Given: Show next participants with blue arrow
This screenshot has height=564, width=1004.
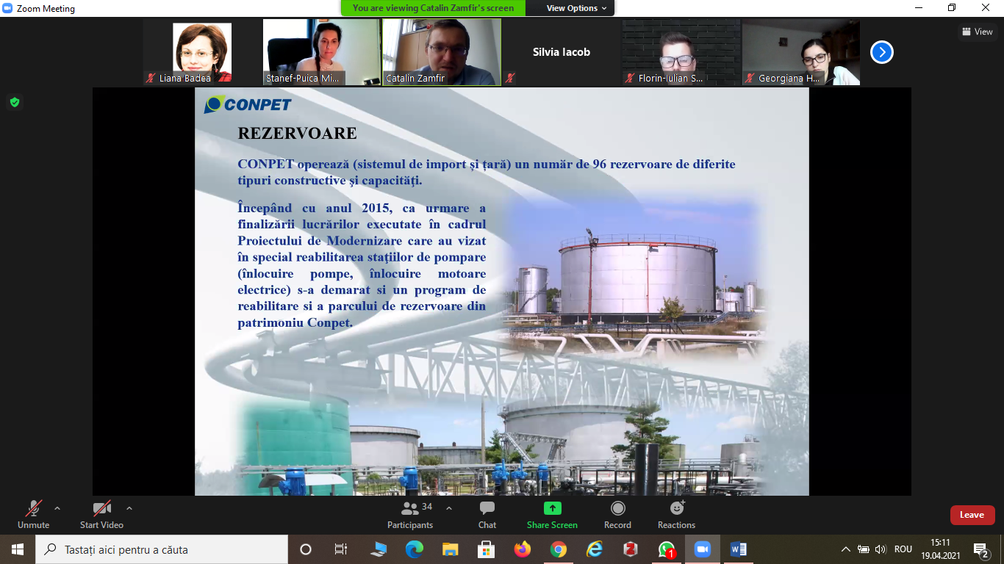Looking at the screenshot, I should click(882, 52).
